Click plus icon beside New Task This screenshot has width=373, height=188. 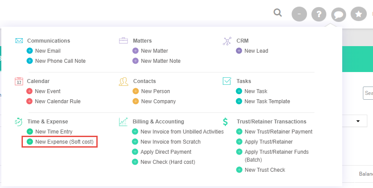click(239, 91)
